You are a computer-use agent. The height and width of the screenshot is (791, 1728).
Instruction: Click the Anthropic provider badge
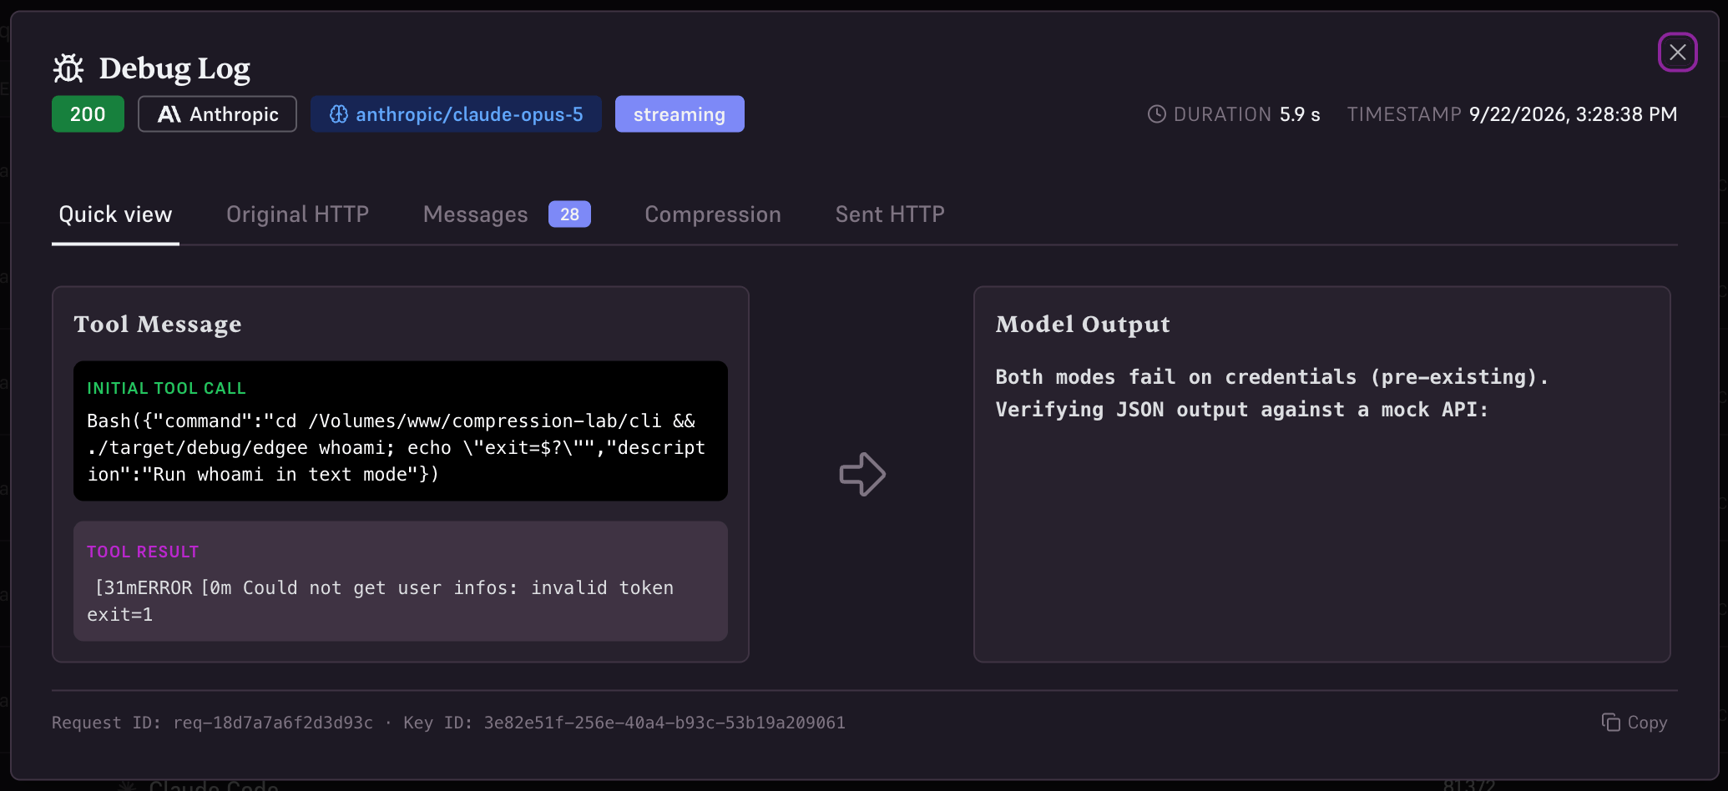coord(217,114)
